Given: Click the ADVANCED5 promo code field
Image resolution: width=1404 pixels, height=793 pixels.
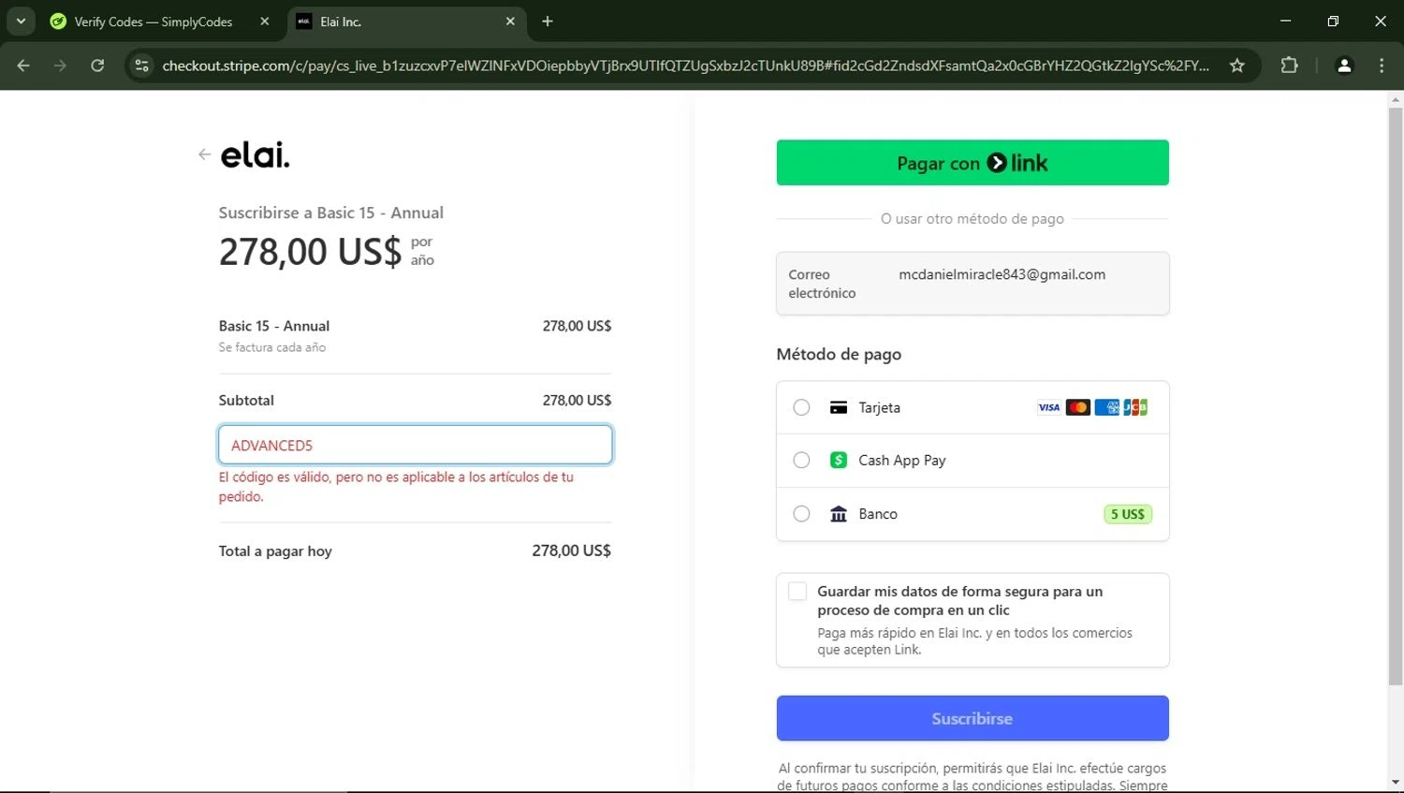Looking at the screenshot, I should point(416,445).
